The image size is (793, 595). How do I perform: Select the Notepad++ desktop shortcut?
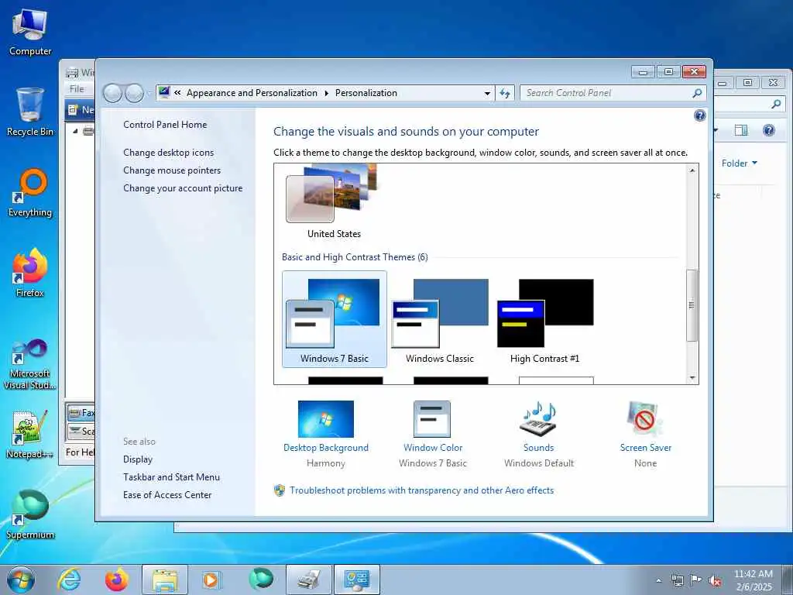click(x=30, y=435)
